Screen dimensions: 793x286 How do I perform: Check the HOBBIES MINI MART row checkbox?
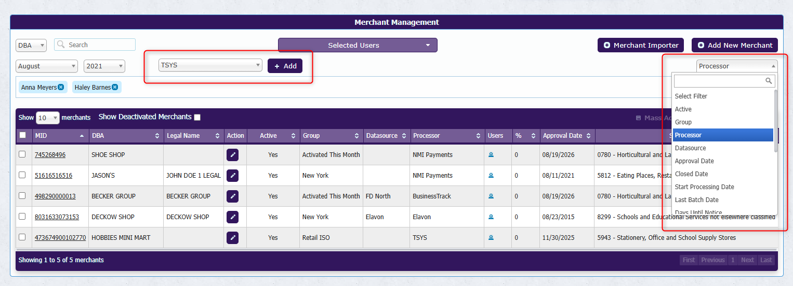tap(22, 237)
